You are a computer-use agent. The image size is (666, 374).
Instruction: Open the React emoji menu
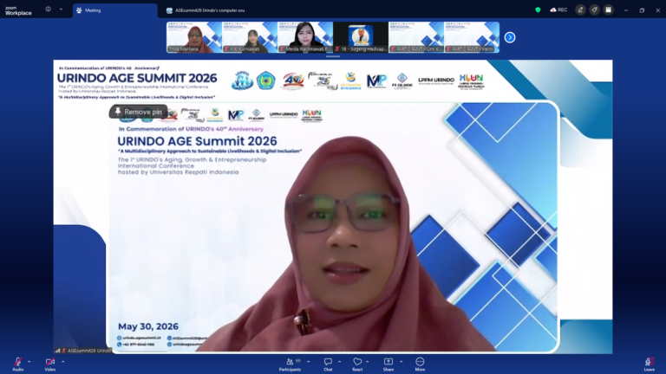click(357, 364)
